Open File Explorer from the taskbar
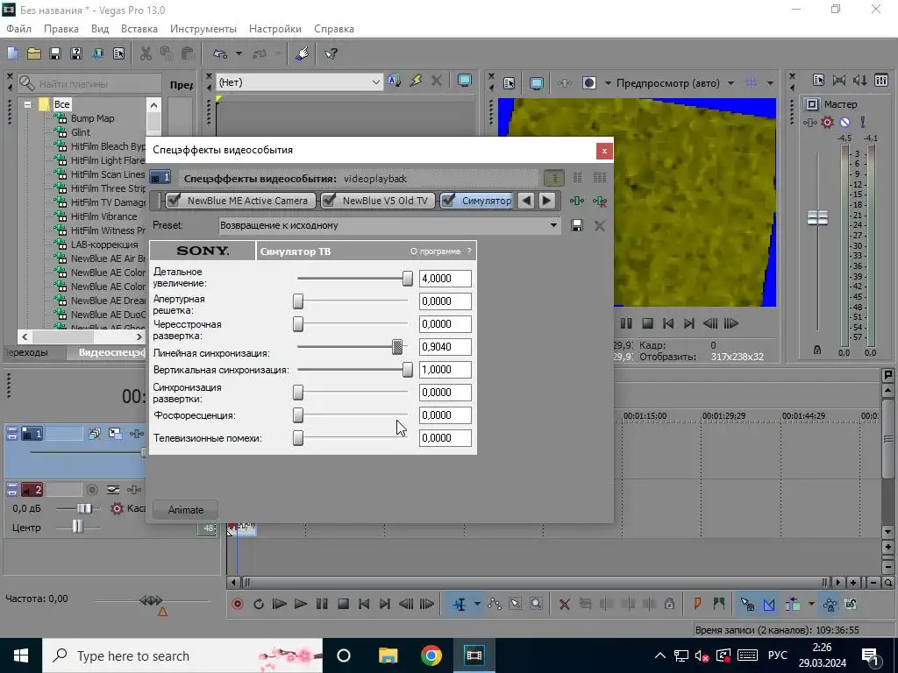 pyautogui.click(x=388, y=655)
